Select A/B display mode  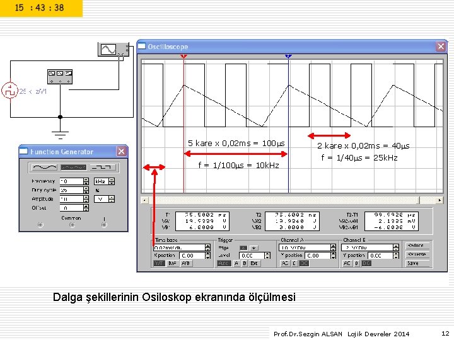pos(185,263)
